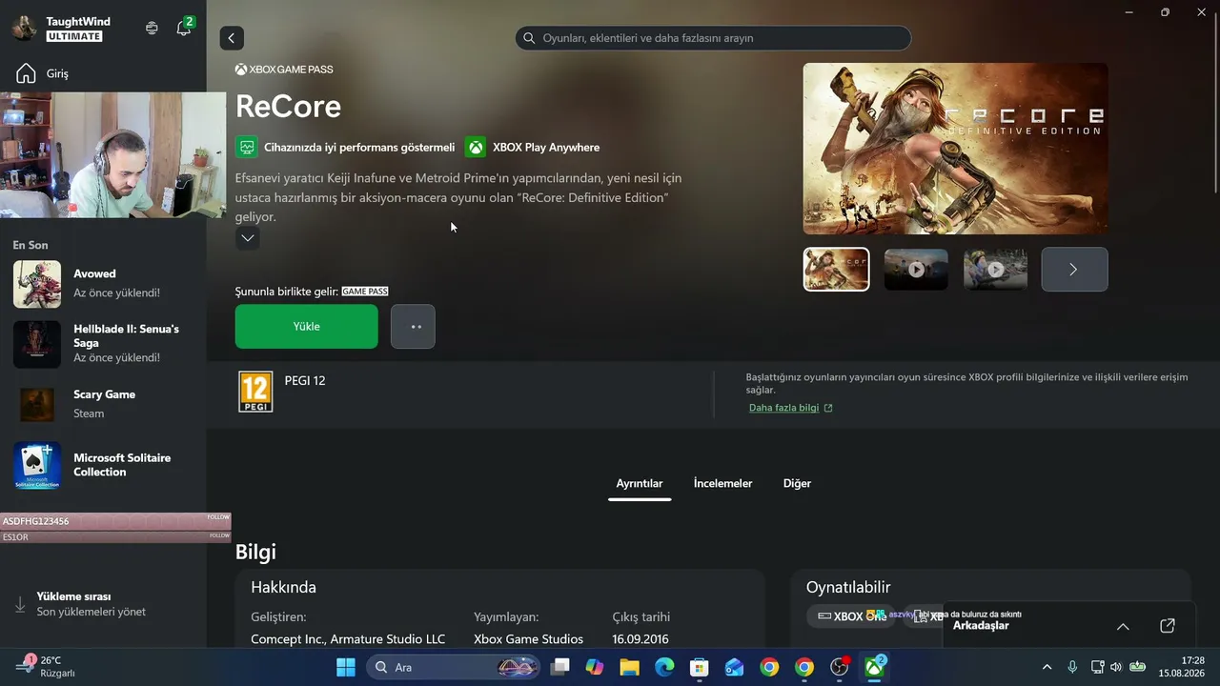Show next media with right arrow
This screenshot has width=1220, height=686.
(x=1074, y=270)
